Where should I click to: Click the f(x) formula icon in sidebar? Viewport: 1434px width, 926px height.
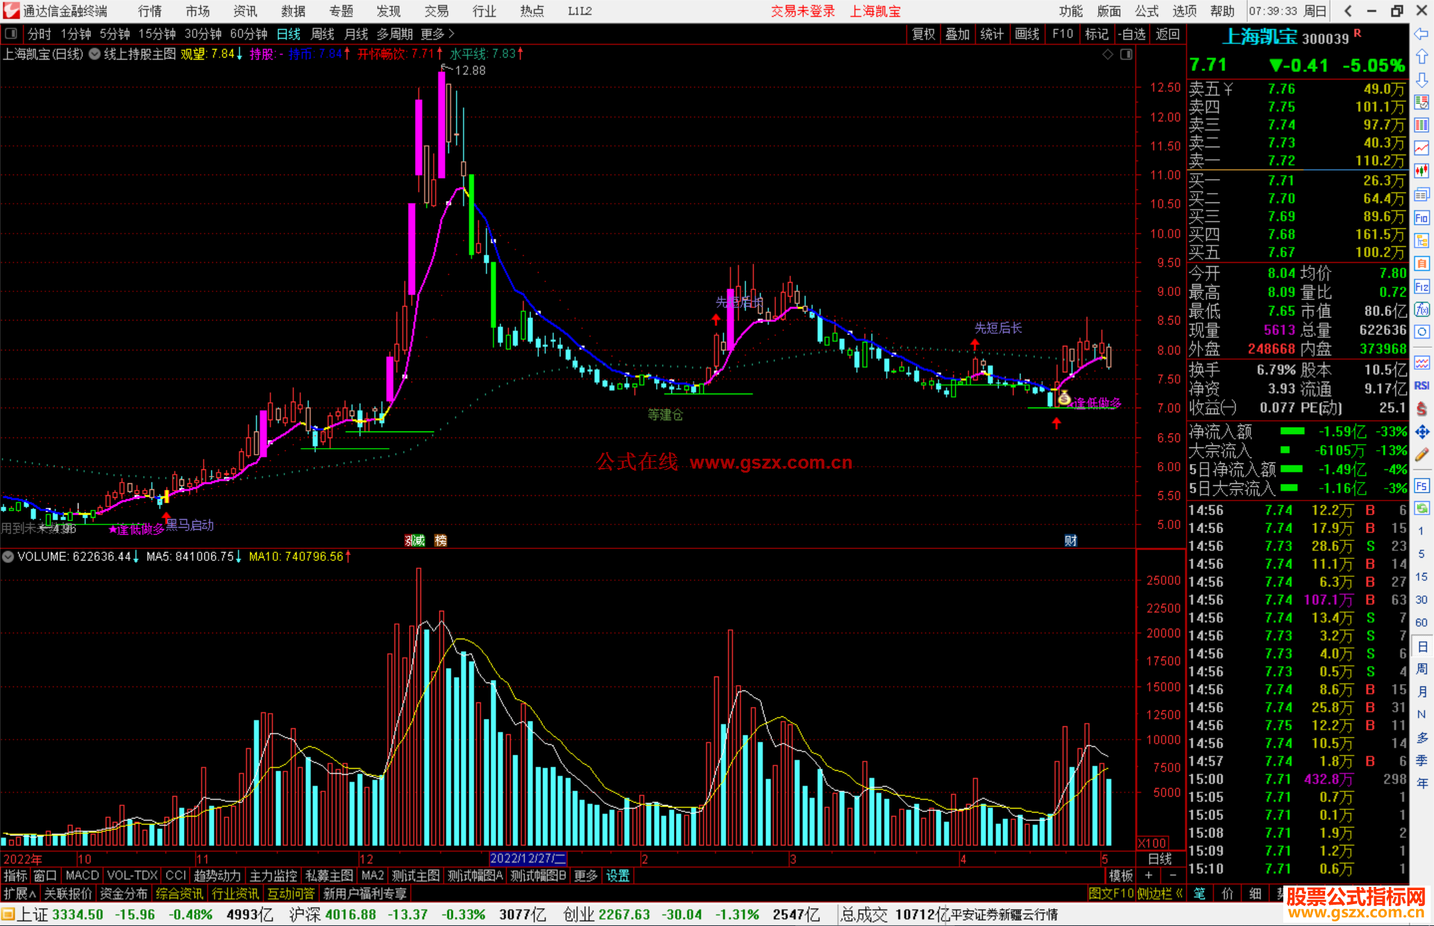1421,309
